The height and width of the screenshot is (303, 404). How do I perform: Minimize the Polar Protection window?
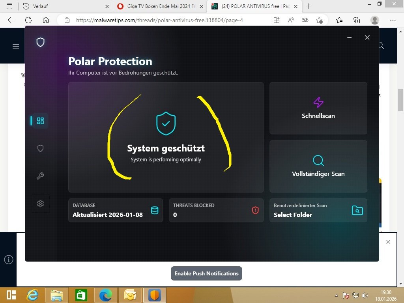(350, 37)
